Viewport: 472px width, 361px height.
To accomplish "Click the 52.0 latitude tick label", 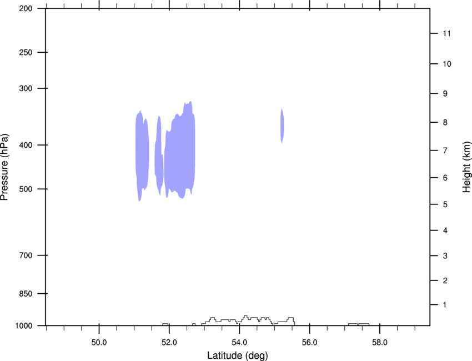I will coord(169,342).
